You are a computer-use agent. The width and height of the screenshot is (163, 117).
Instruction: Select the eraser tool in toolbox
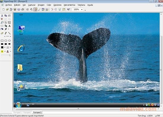[x=2, y=33]
